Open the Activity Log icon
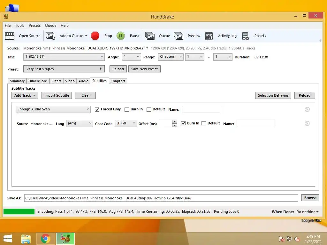Screen dimensions: 327x245 pos(209,36)
